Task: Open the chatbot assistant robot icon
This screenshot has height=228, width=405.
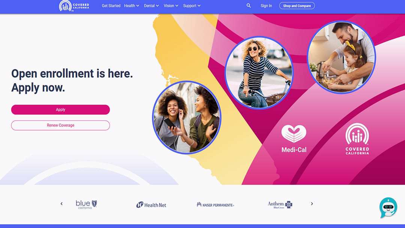Action: pos(388,208)
